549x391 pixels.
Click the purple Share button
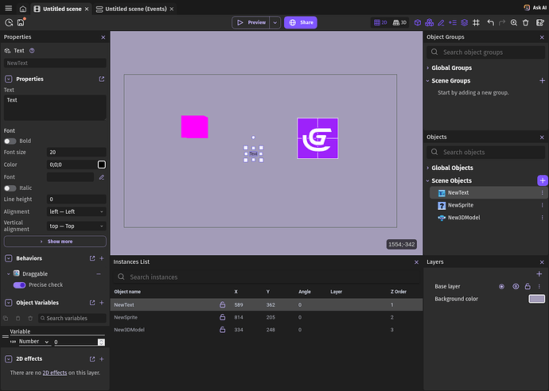301,22
